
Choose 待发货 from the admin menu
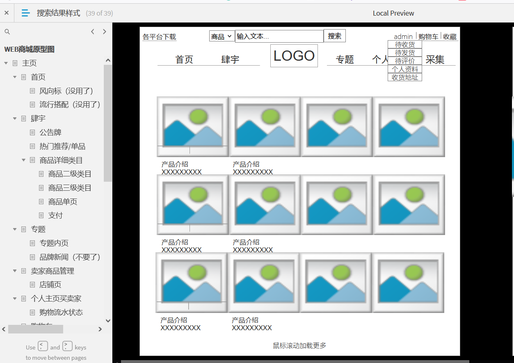405,53
